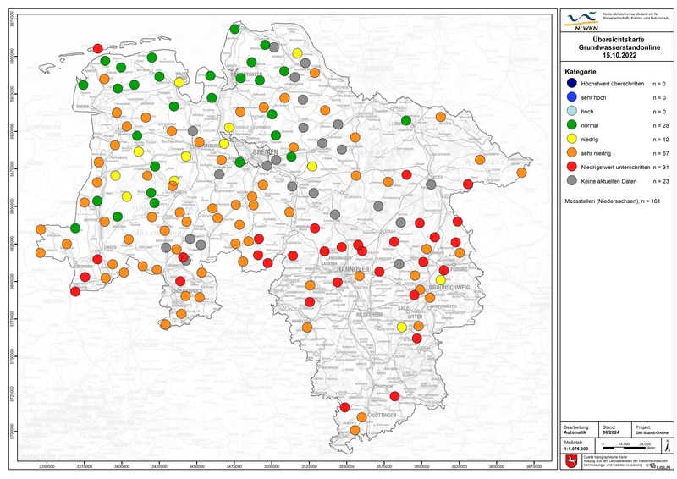677x479 pixels.
Task: Click the Lower Saxony horse coat of arms
Action: click(x=571, y=462)
